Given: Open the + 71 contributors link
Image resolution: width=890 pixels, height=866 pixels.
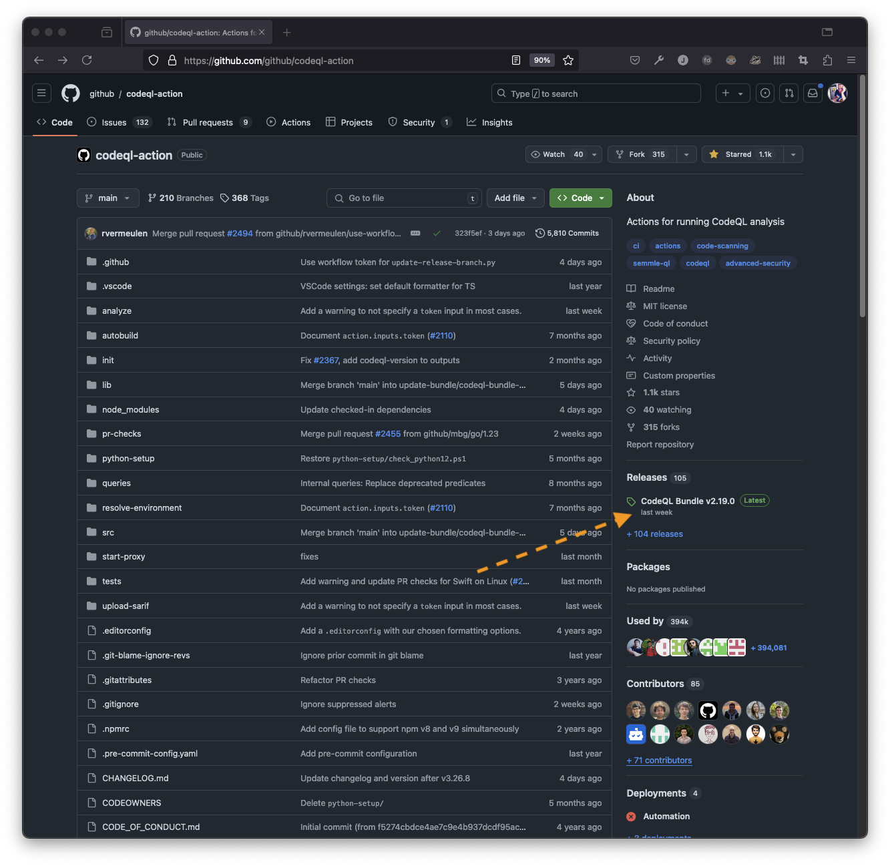Looking at the screenshot, I should click(x=659, y=760).
